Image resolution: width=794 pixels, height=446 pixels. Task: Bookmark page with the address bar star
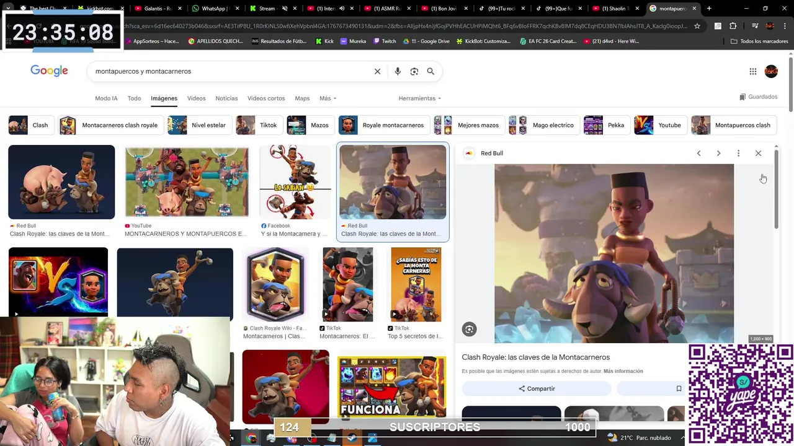click(x=697, y=26)
